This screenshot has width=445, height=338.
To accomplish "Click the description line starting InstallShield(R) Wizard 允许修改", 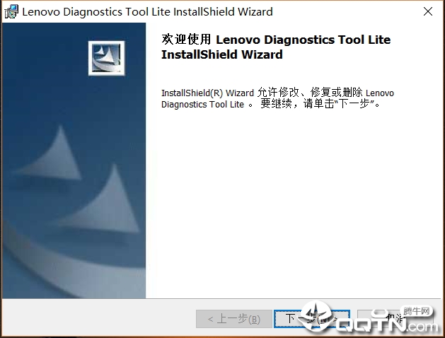I will pyautogui.click(x=277, y=93).
